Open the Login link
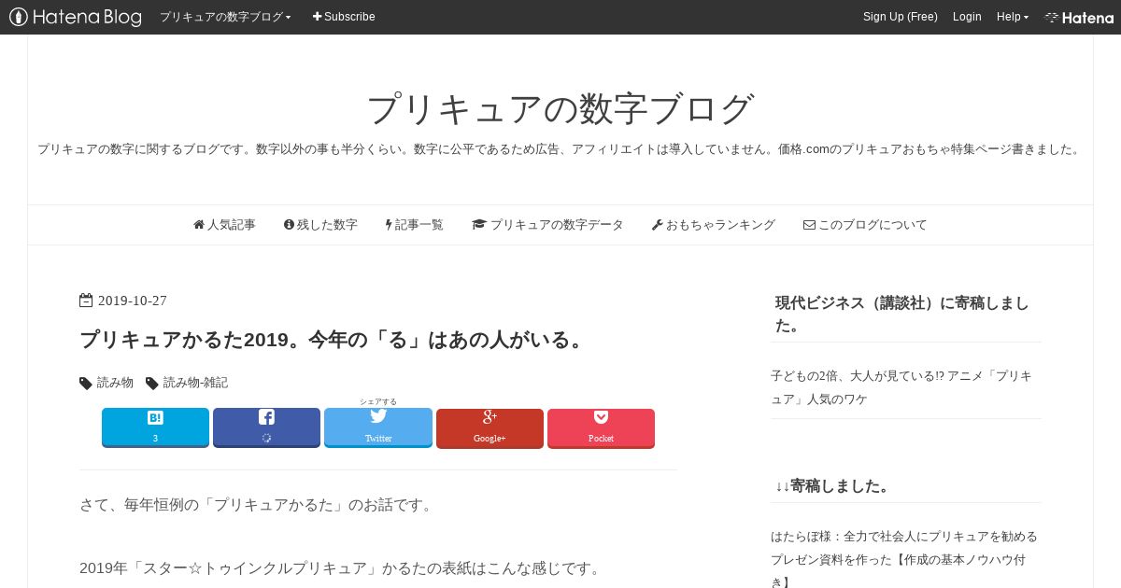 coord(967,17)
